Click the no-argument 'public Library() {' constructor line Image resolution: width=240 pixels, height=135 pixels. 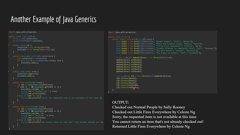(22, 45)
